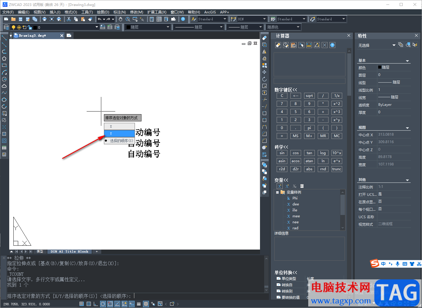Click the black layer color swatch in layer dropdown
422x308 pixels.
35,27
